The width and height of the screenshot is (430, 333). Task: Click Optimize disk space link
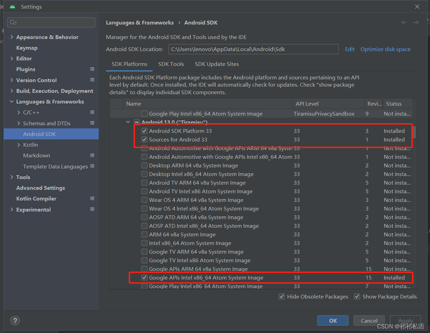click(385, 49)
